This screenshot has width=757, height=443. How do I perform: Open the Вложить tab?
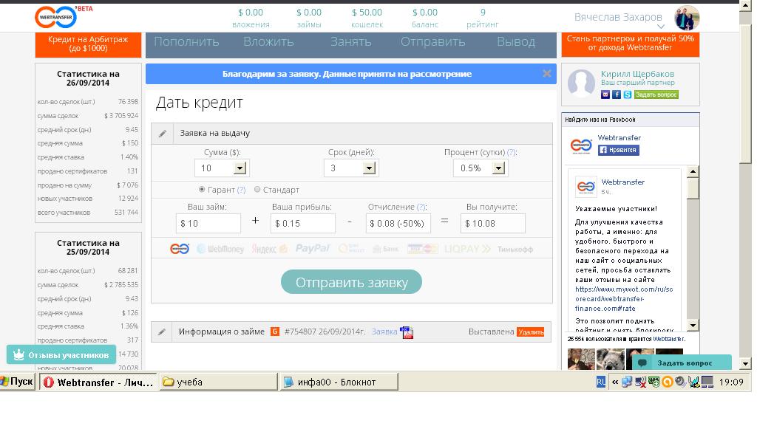coord(268,42)
